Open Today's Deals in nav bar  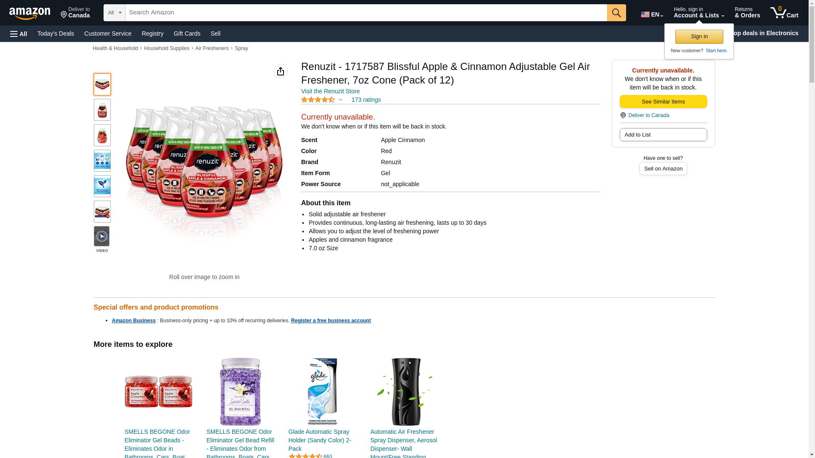point(56,34)
